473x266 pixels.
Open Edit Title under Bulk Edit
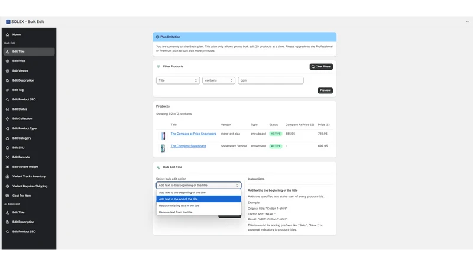(29, 51)
